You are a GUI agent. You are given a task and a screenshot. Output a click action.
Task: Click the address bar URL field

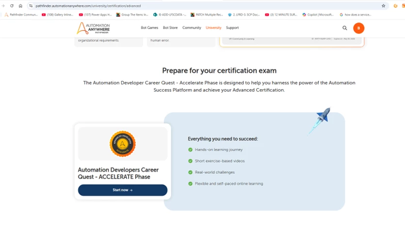point(207,6)
